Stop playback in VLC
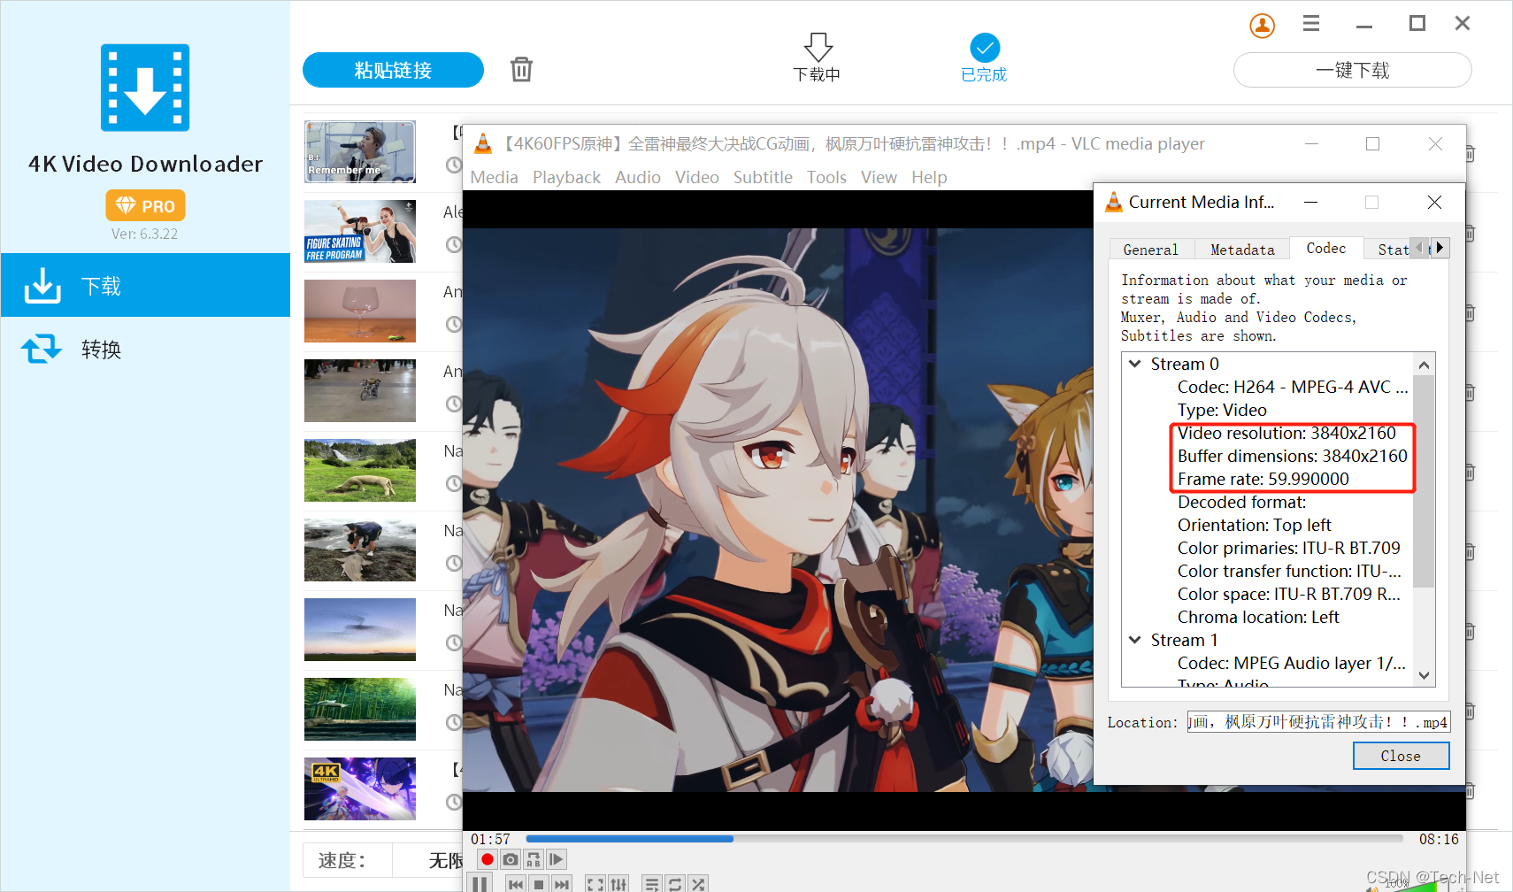The height and width of the screenshot is (892, 1513). (539, 884)
